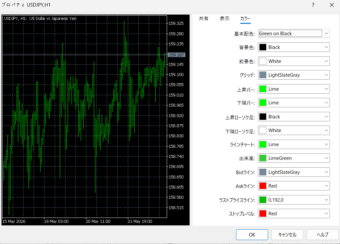Click the red swatch for ストップレベル
This screenshot has height=244, width=340.
[x=263, y=213]
